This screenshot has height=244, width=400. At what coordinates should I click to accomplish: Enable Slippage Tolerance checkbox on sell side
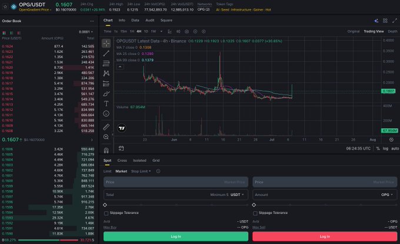(255, 213)
